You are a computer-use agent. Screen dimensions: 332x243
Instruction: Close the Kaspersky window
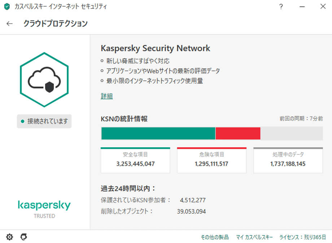click(323, 6)
